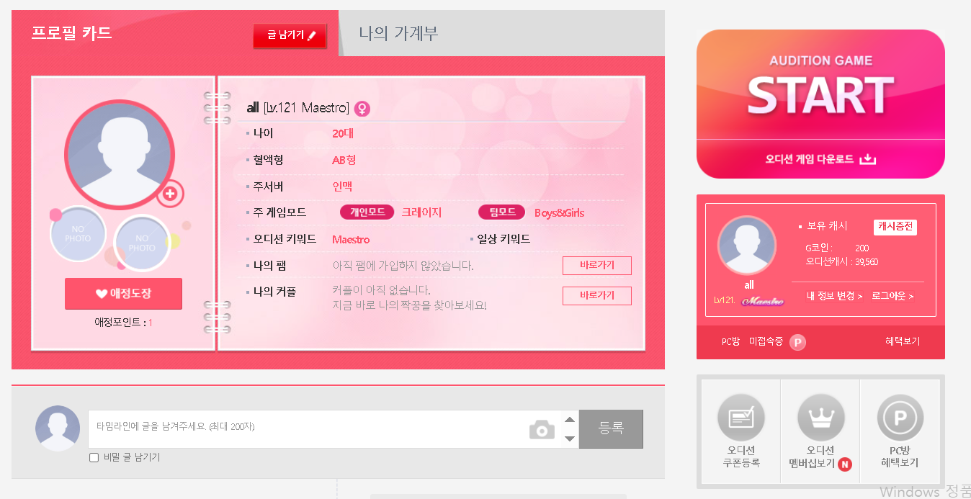Click the camera icon in timeline box
The width and height of the screenshot is (971, 499).
point(542,430)
